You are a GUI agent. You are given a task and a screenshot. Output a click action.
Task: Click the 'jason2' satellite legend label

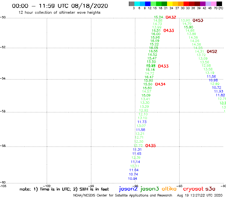(x=128, y=189)
